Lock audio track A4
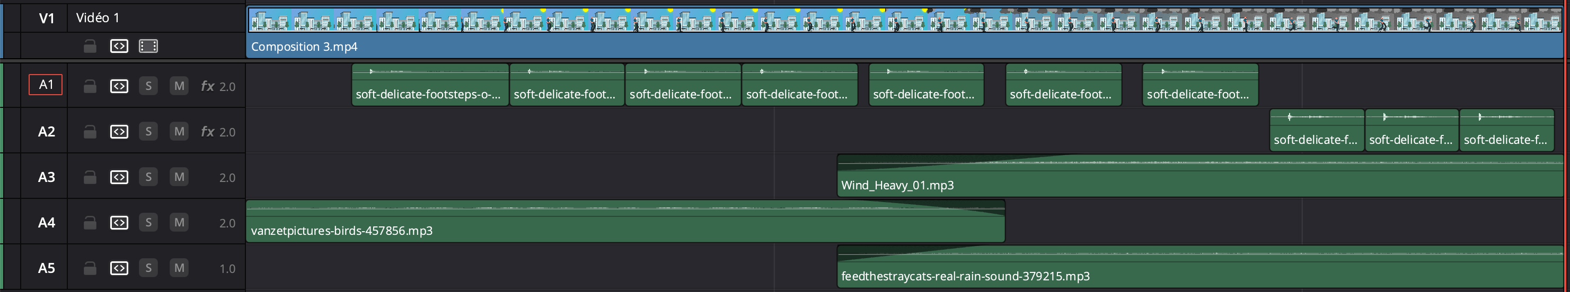 pos(90,223)
